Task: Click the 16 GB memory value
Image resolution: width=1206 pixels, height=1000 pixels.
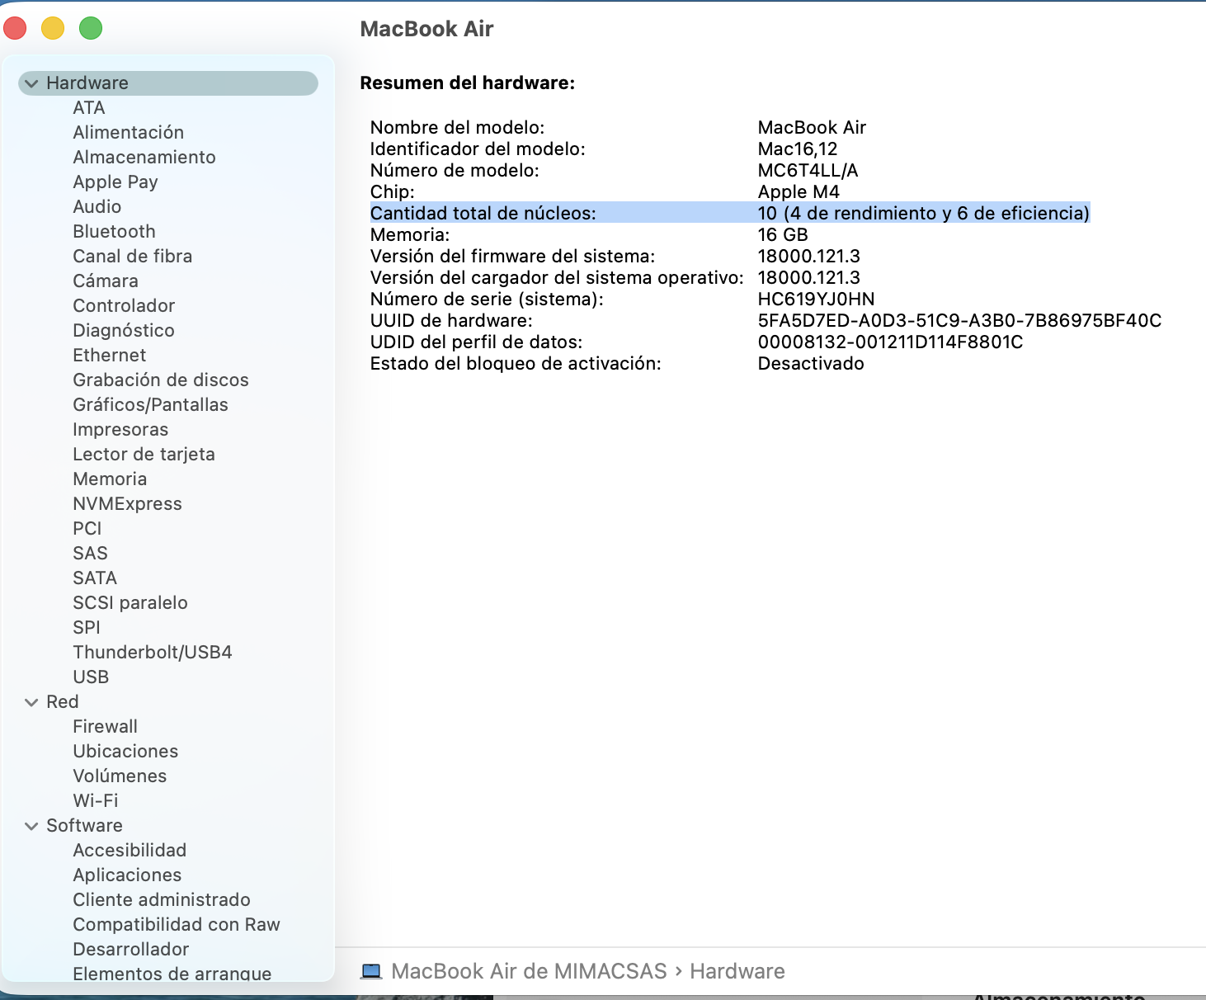Action: coord(783,235)
